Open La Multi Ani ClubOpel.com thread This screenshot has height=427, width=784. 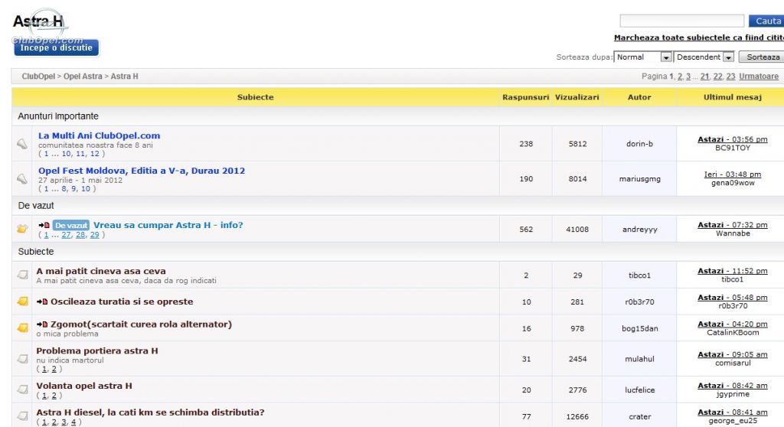point(99,135)
